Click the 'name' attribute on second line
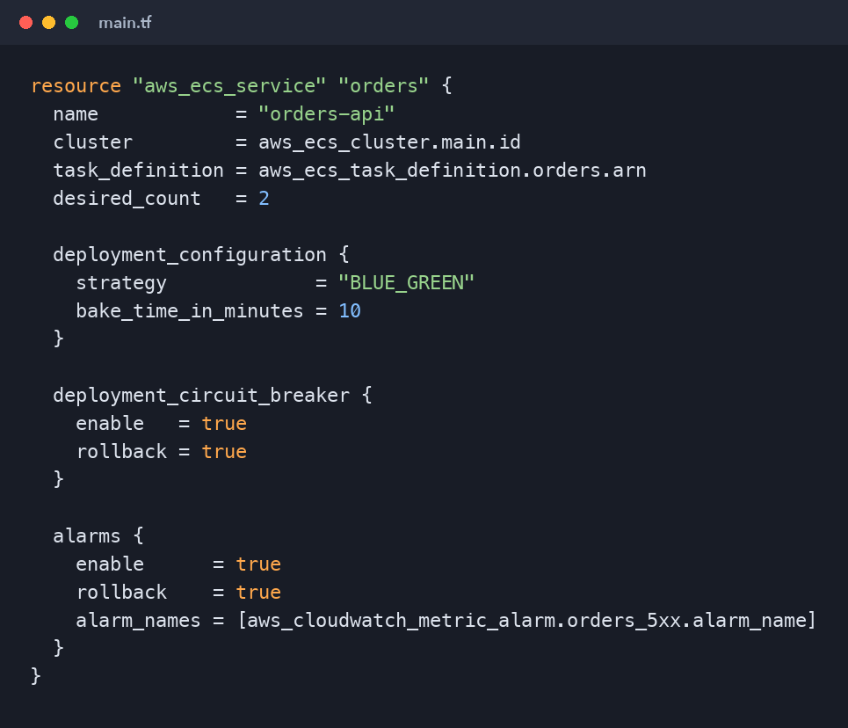The image size is (848, 728). (x=76, y=114)
